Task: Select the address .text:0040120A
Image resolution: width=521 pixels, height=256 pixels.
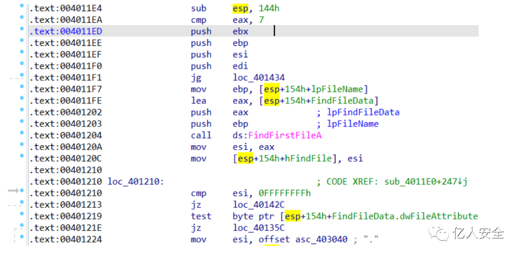Action: (66, 147)
